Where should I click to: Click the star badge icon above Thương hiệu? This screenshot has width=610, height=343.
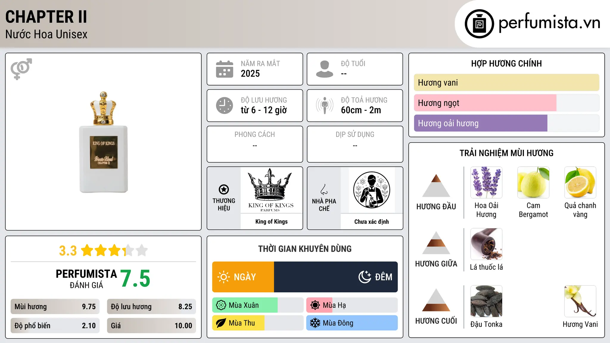click(224, 189)
